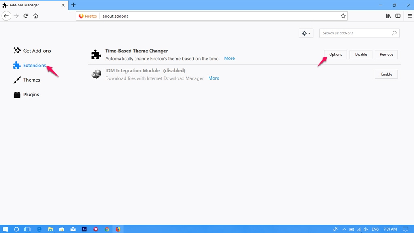
Task: Switch to the Themes category
Action: [x=27, y=80]
